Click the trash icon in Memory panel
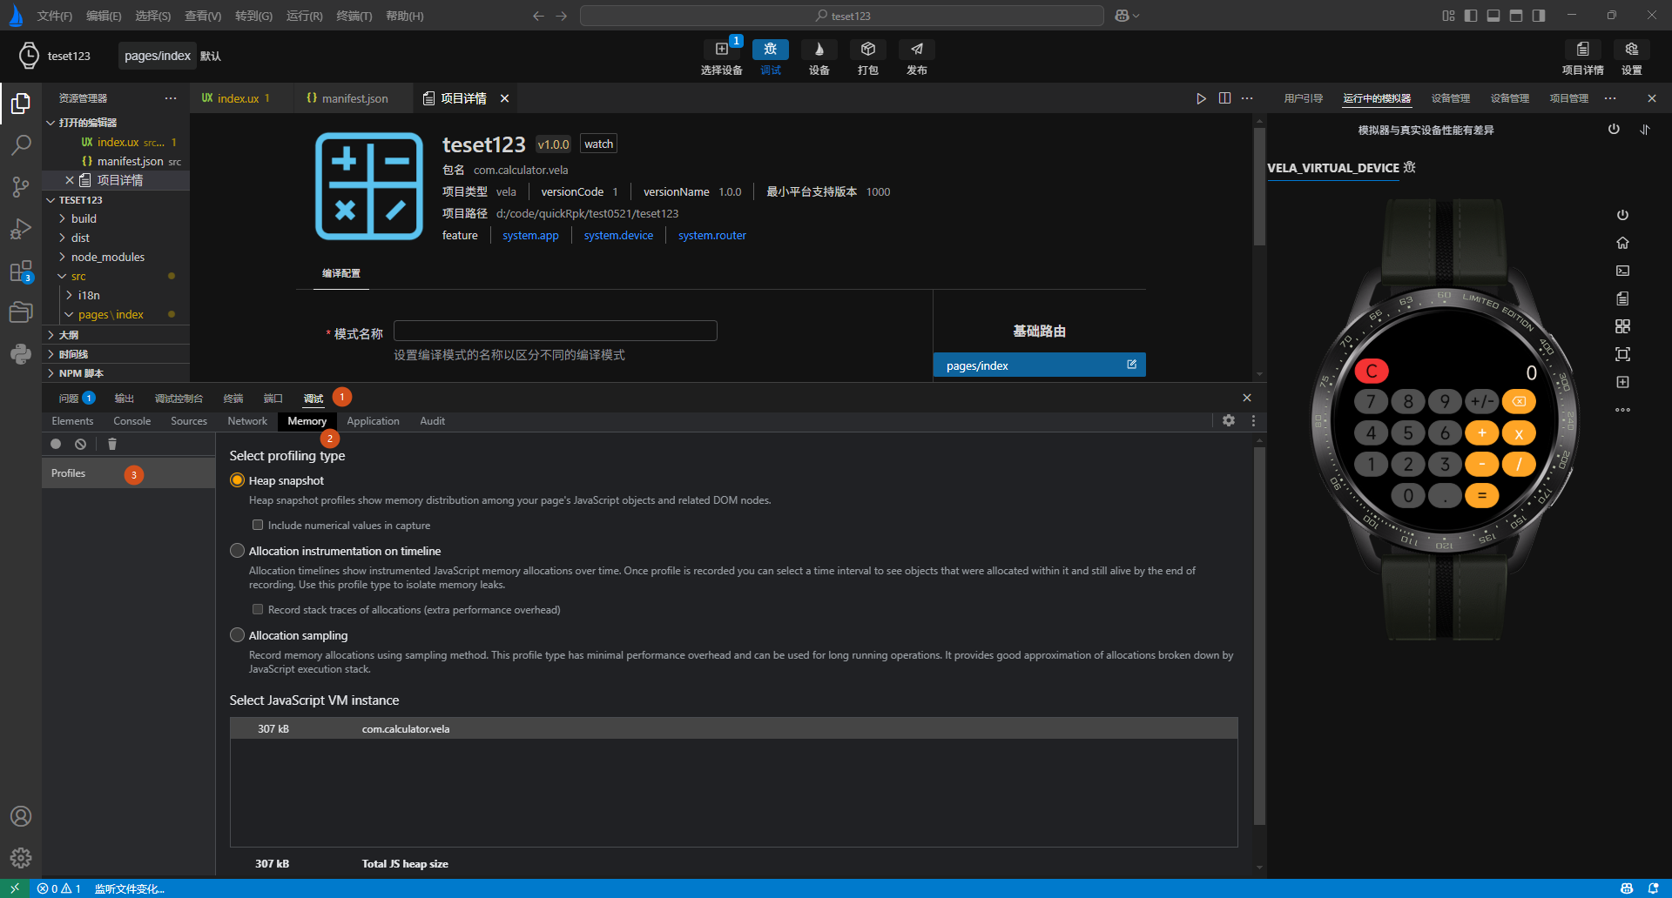 point(112,444)
